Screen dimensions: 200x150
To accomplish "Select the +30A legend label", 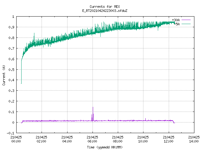I will (x=176, y=20).
